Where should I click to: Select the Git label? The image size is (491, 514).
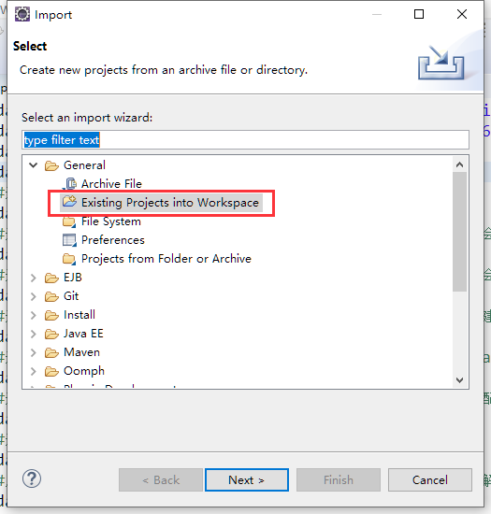71,296
